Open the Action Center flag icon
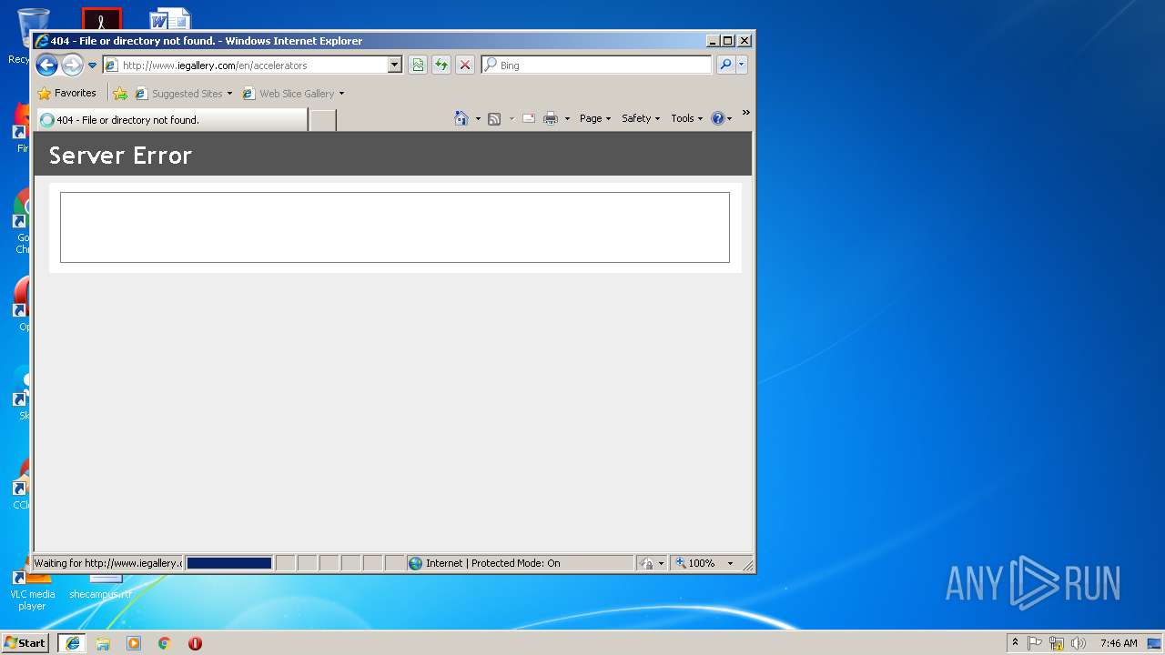This screenshot has width=1165, height=655. pos(1035,643)
